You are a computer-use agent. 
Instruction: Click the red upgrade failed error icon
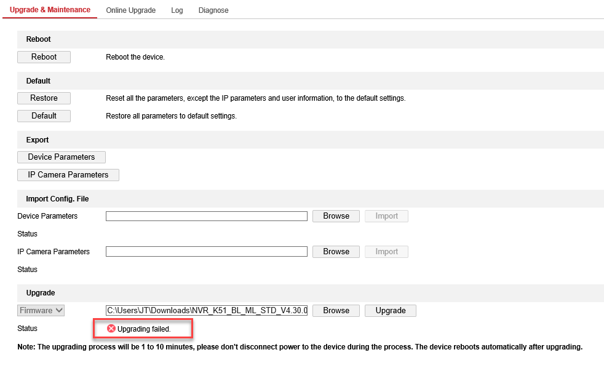click(x=111, y=329)
